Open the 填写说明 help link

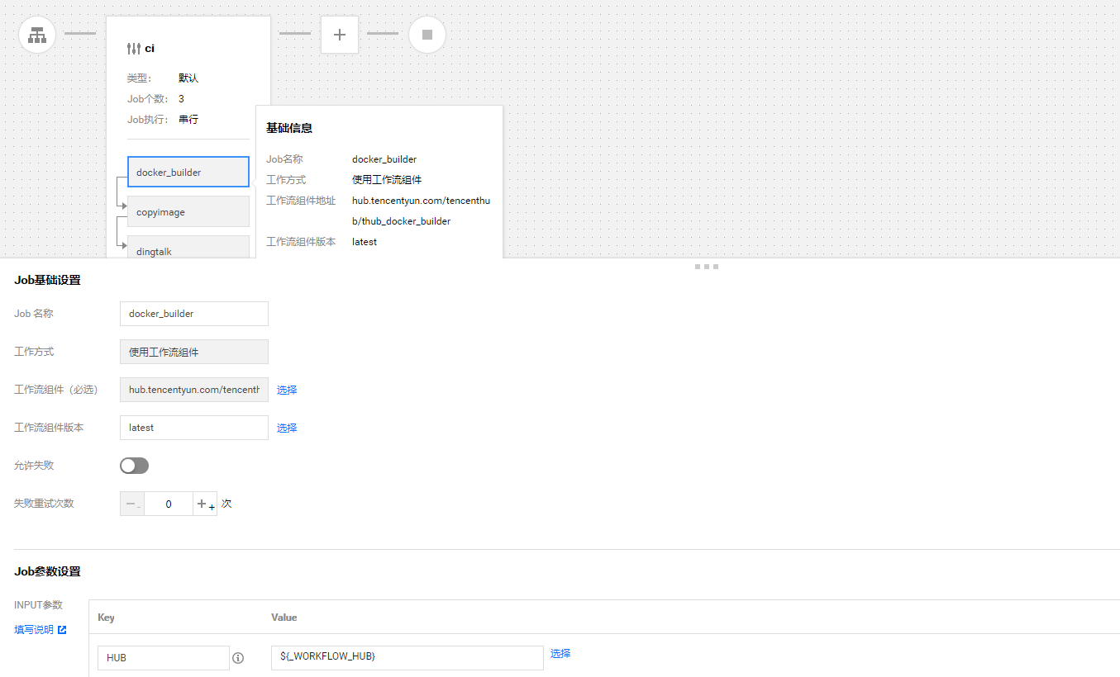click(x=34, y=630)
